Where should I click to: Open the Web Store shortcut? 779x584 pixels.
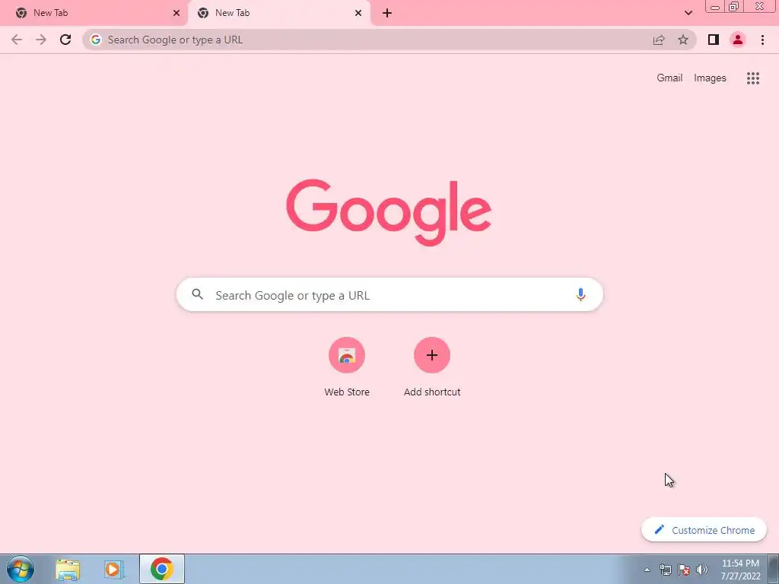pos(347,367)
